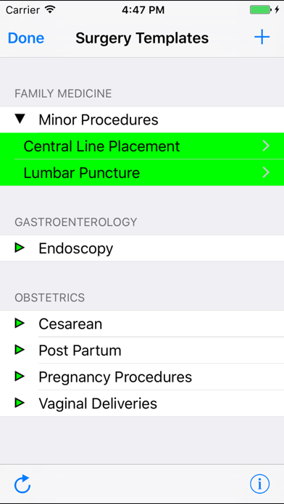This screenshot has width=284, height=504.
Task: Open chevron on Lumbar Puncture row
Action: (x=266, y=172)
